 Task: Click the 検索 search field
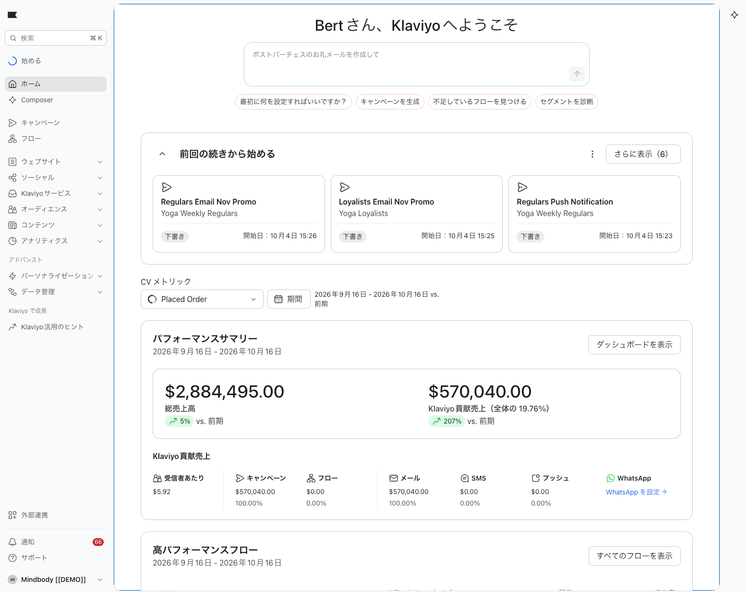click(x=56, y=38)
